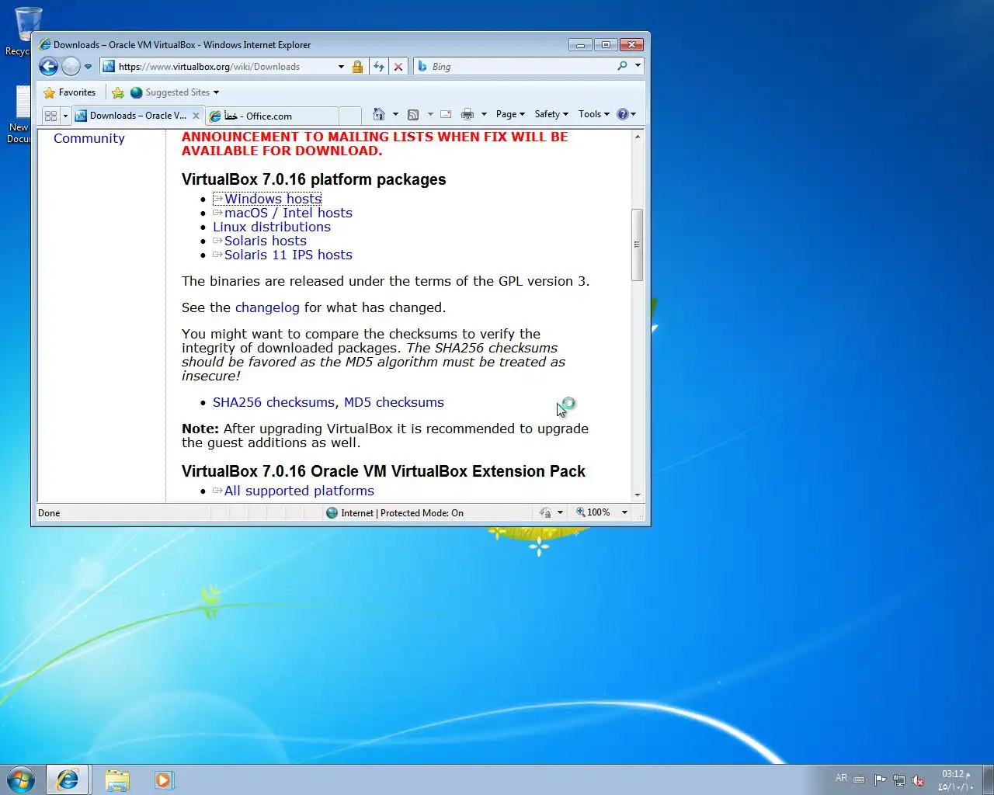
Task: Click the scrollbar up arrow
Action: point(638,137)
